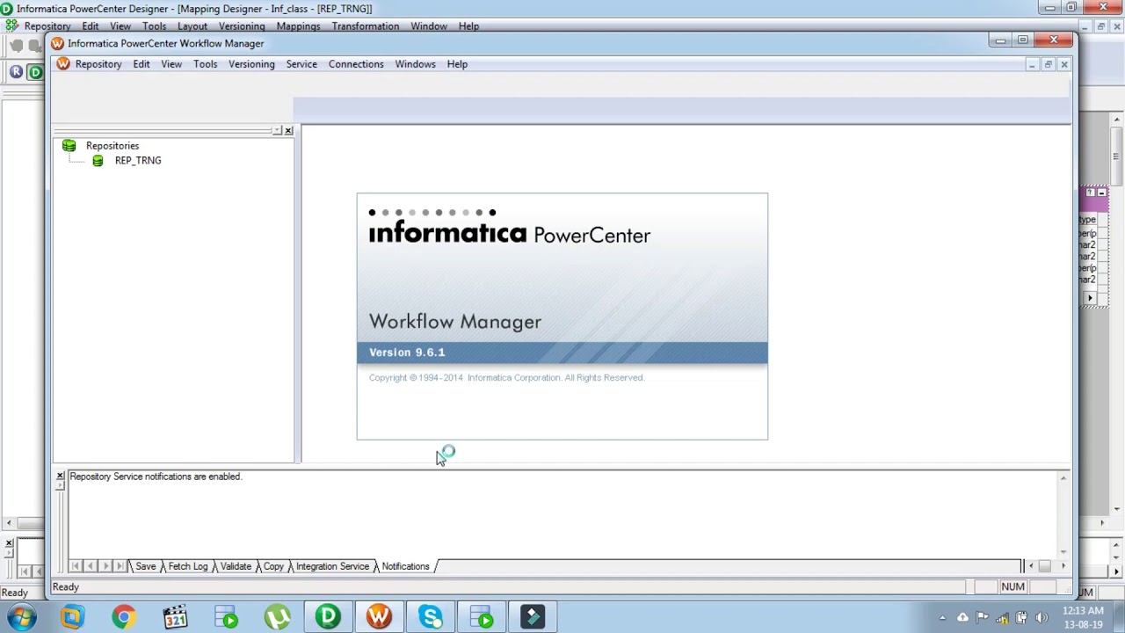1125x633 pixels.
Task: Open the Connections menu
Action: [356, 64]
